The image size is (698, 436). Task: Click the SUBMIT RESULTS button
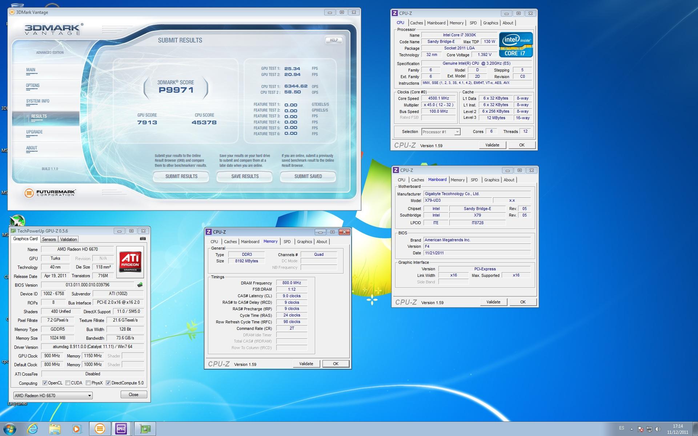coord(181,177)
